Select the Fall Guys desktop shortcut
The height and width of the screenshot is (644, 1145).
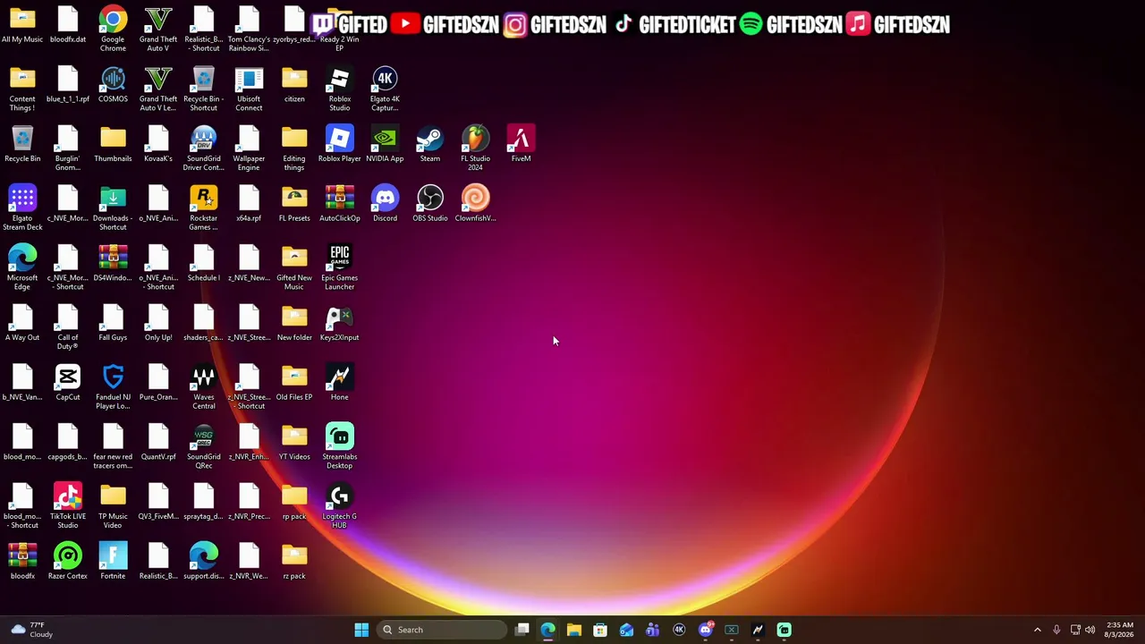click(x=113, y=323)
